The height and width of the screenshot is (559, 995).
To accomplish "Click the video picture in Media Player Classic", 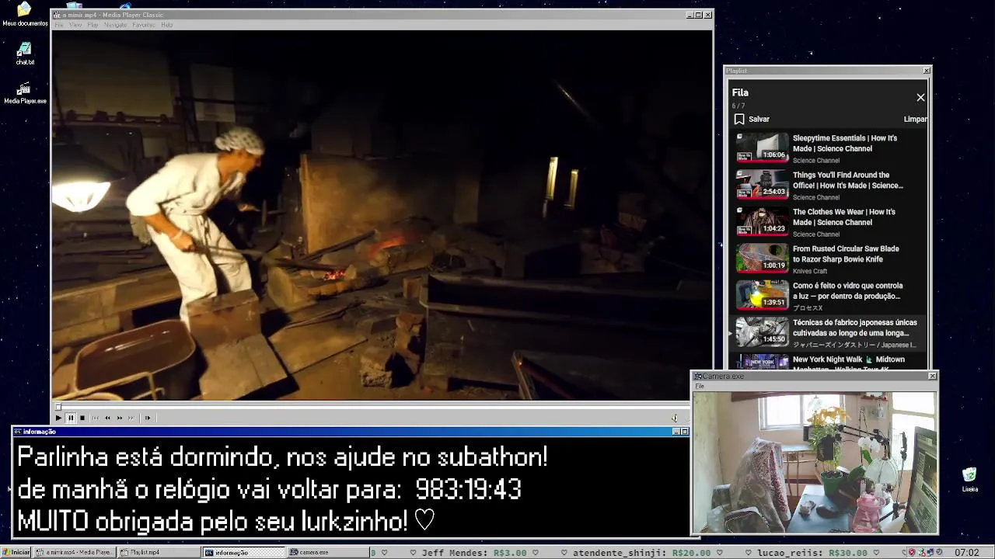I will tap(382, 215).
